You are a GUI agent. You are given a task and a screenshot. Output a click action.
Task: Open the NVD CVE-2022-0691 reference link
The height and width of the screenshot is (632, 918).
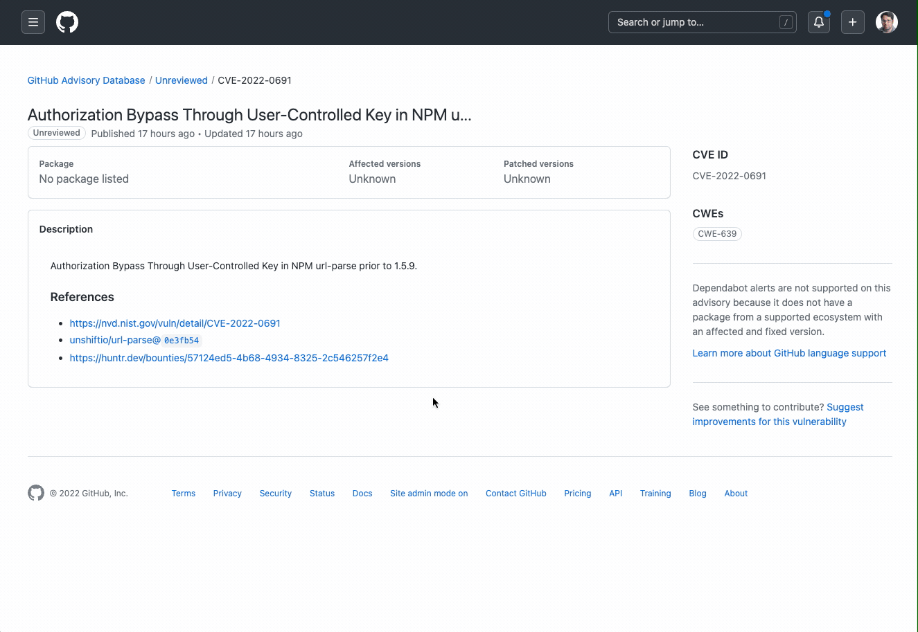[x=175, y=323]
